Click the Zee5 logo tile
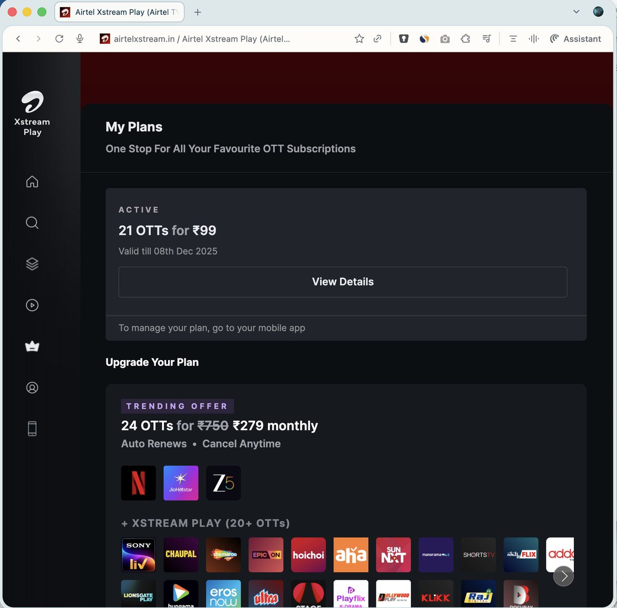Viewport: 617px width, 608px height. [223, 483]
